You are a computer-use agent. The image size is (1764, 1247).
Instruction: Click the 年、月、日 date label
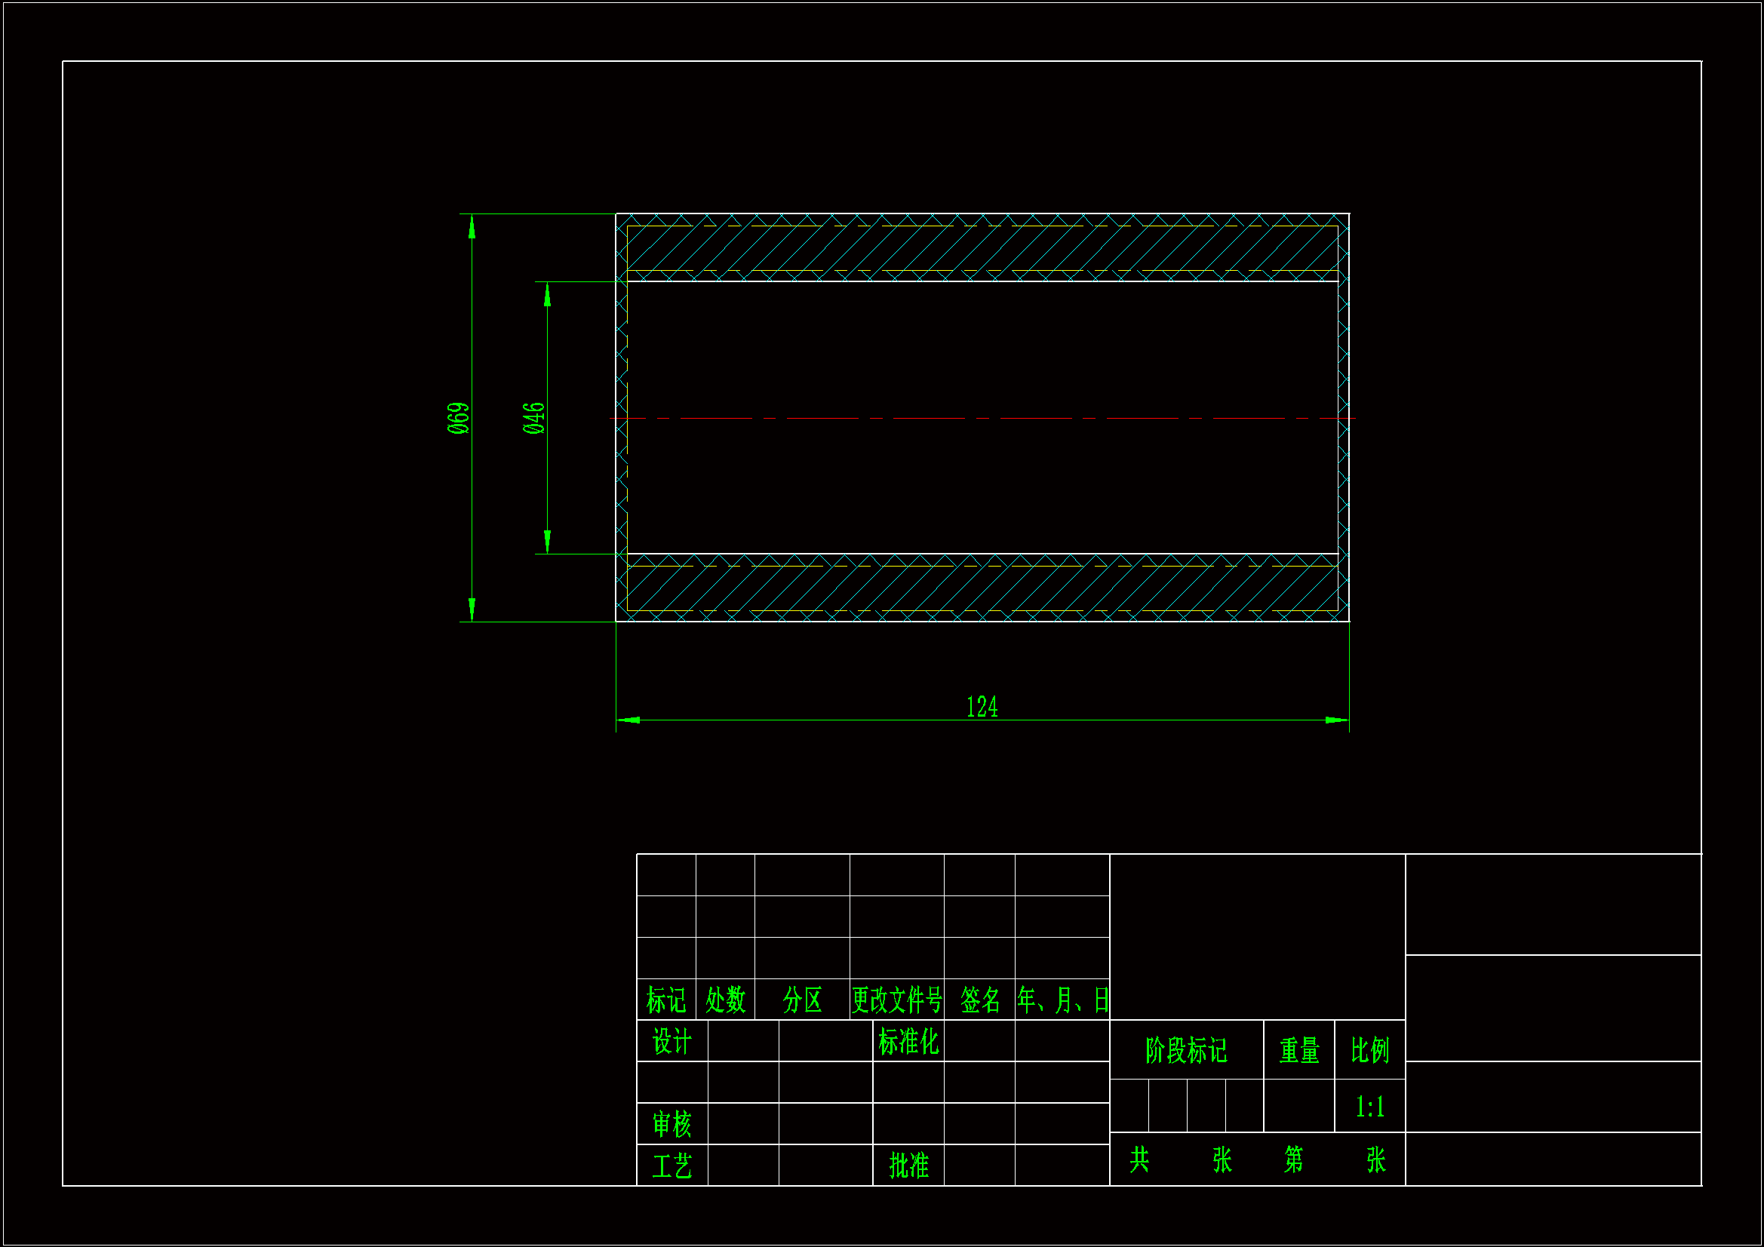pos(1062,1000)
